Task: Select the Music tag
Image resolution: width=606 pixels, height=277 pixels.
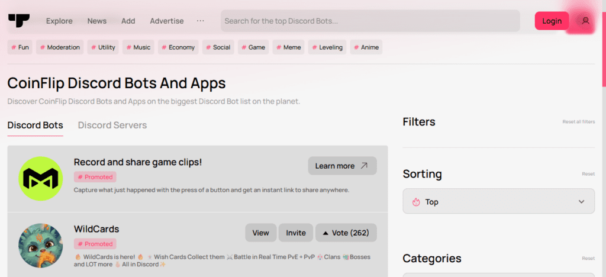Action: click(138, 47)
